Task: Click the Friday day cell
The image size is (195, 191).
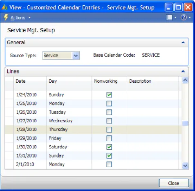Action: [69, 138]
